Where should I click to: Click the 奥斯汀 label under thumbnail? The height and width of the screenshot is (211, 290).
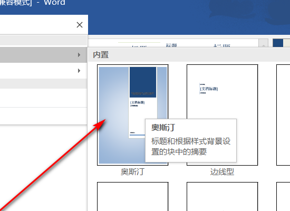(132, 172)
